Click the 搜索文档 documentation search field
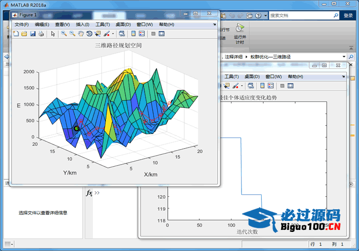This screenshot has width=359, height=251. tap(299, 16)
